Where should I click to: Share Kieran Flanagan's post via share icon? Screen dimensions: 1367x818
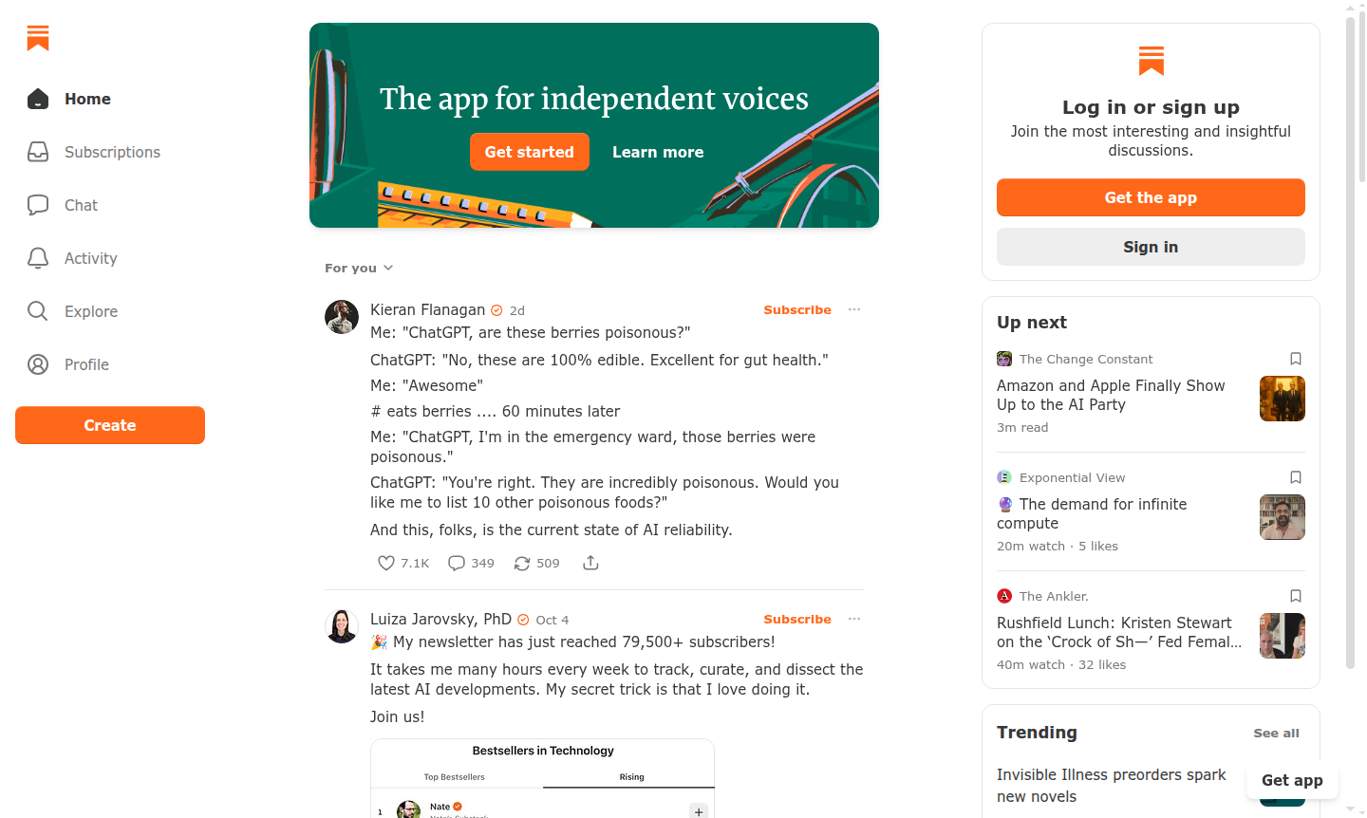click(590, 563)
